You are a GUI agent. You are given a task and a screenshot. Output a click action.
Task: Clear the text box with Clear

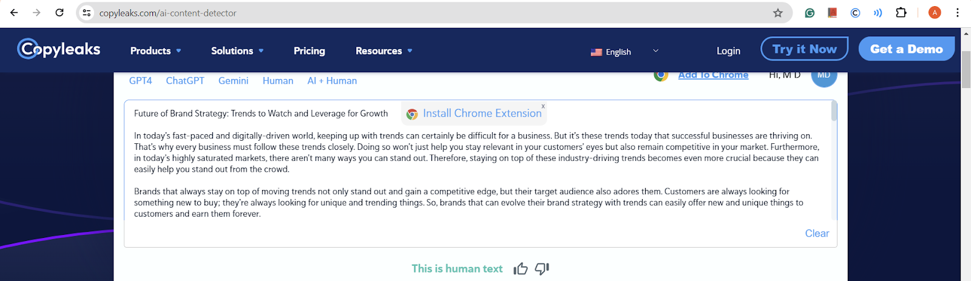point(817,234)
